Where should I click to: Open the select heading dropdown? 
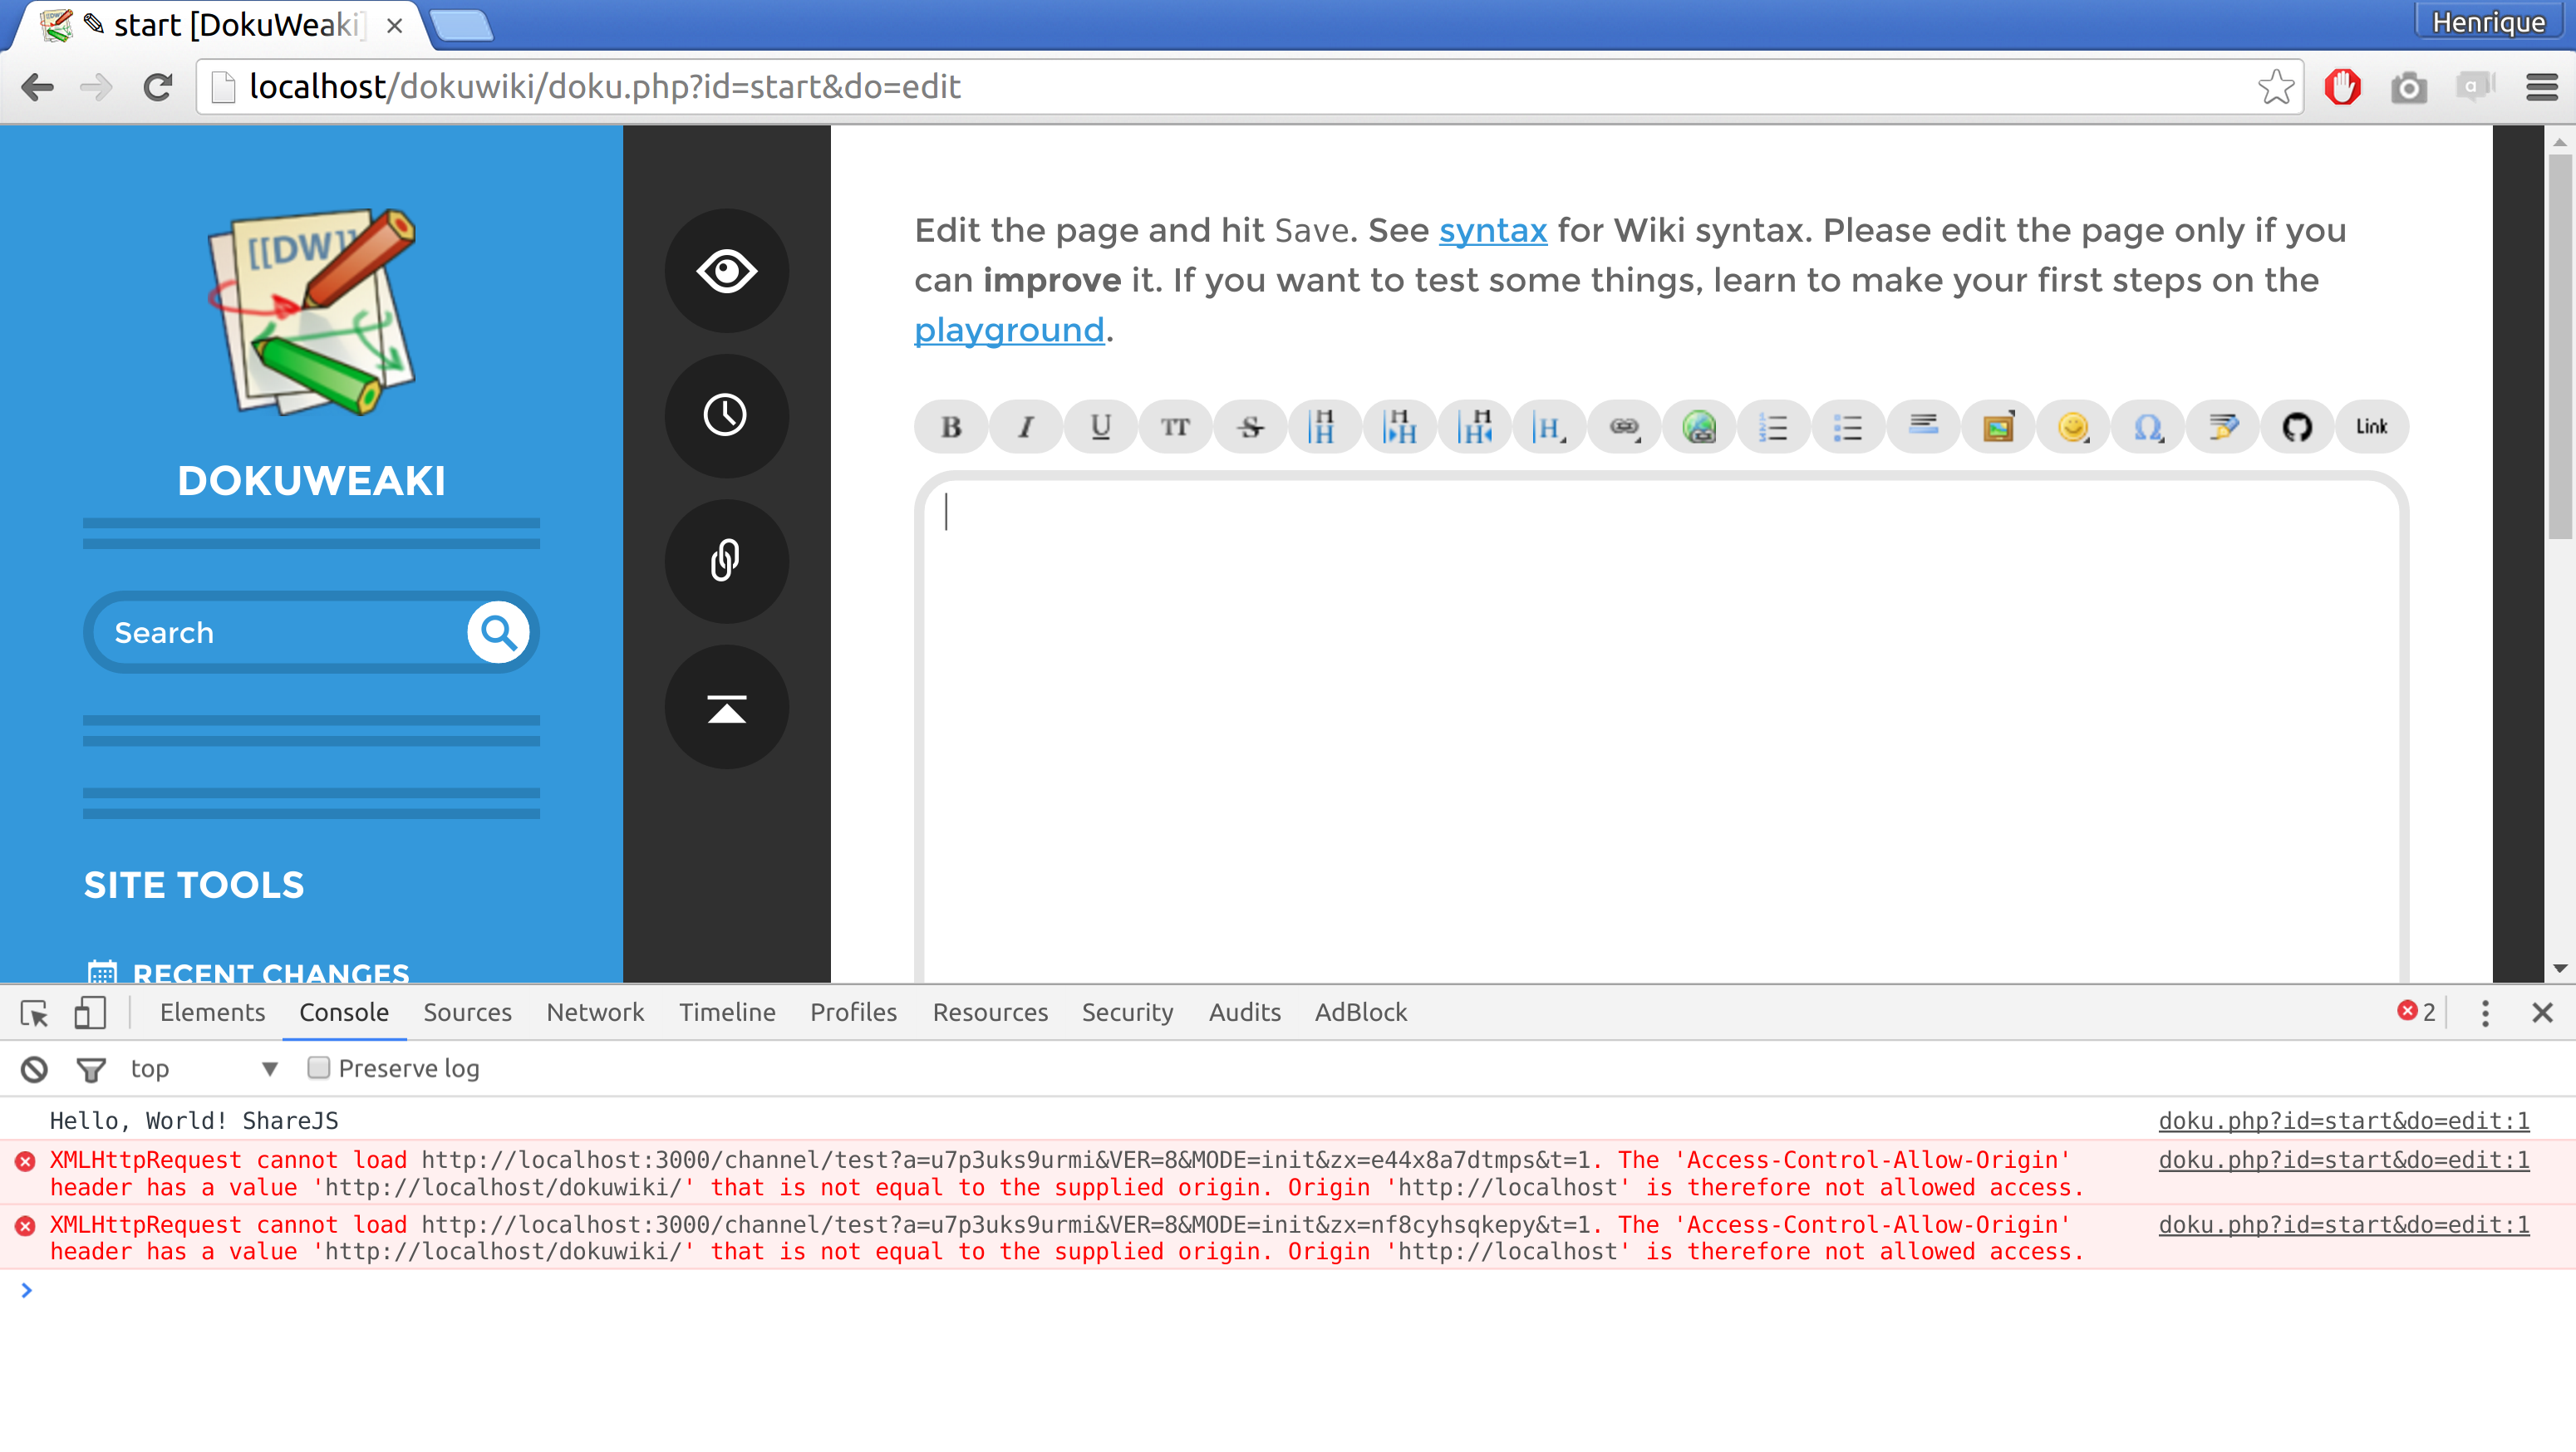(x=1549, y=428)
